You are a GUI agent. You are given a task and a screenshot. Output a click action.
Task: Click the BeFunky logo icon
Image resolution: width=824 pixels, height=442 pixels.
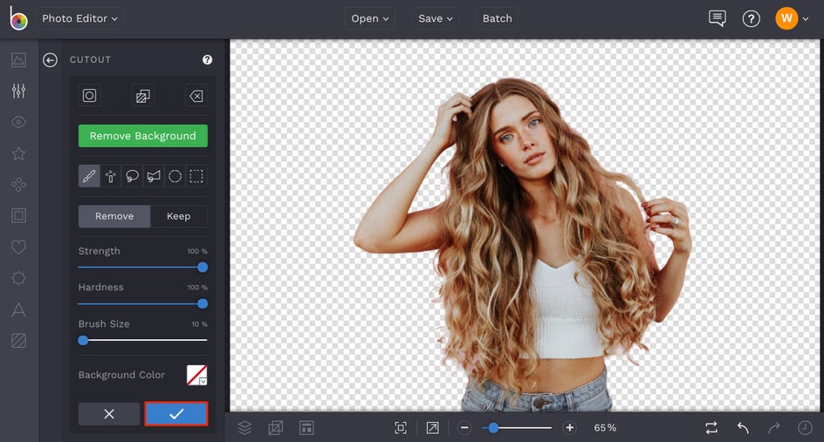point(17,18)
